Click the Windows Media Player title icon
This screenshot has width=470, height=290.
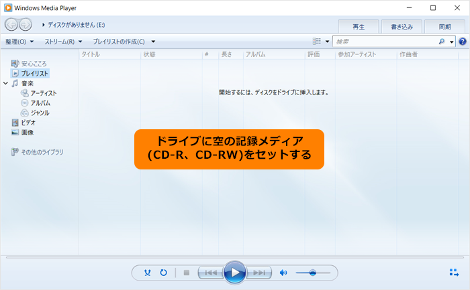pyautogui.click(x=8, y=8)
